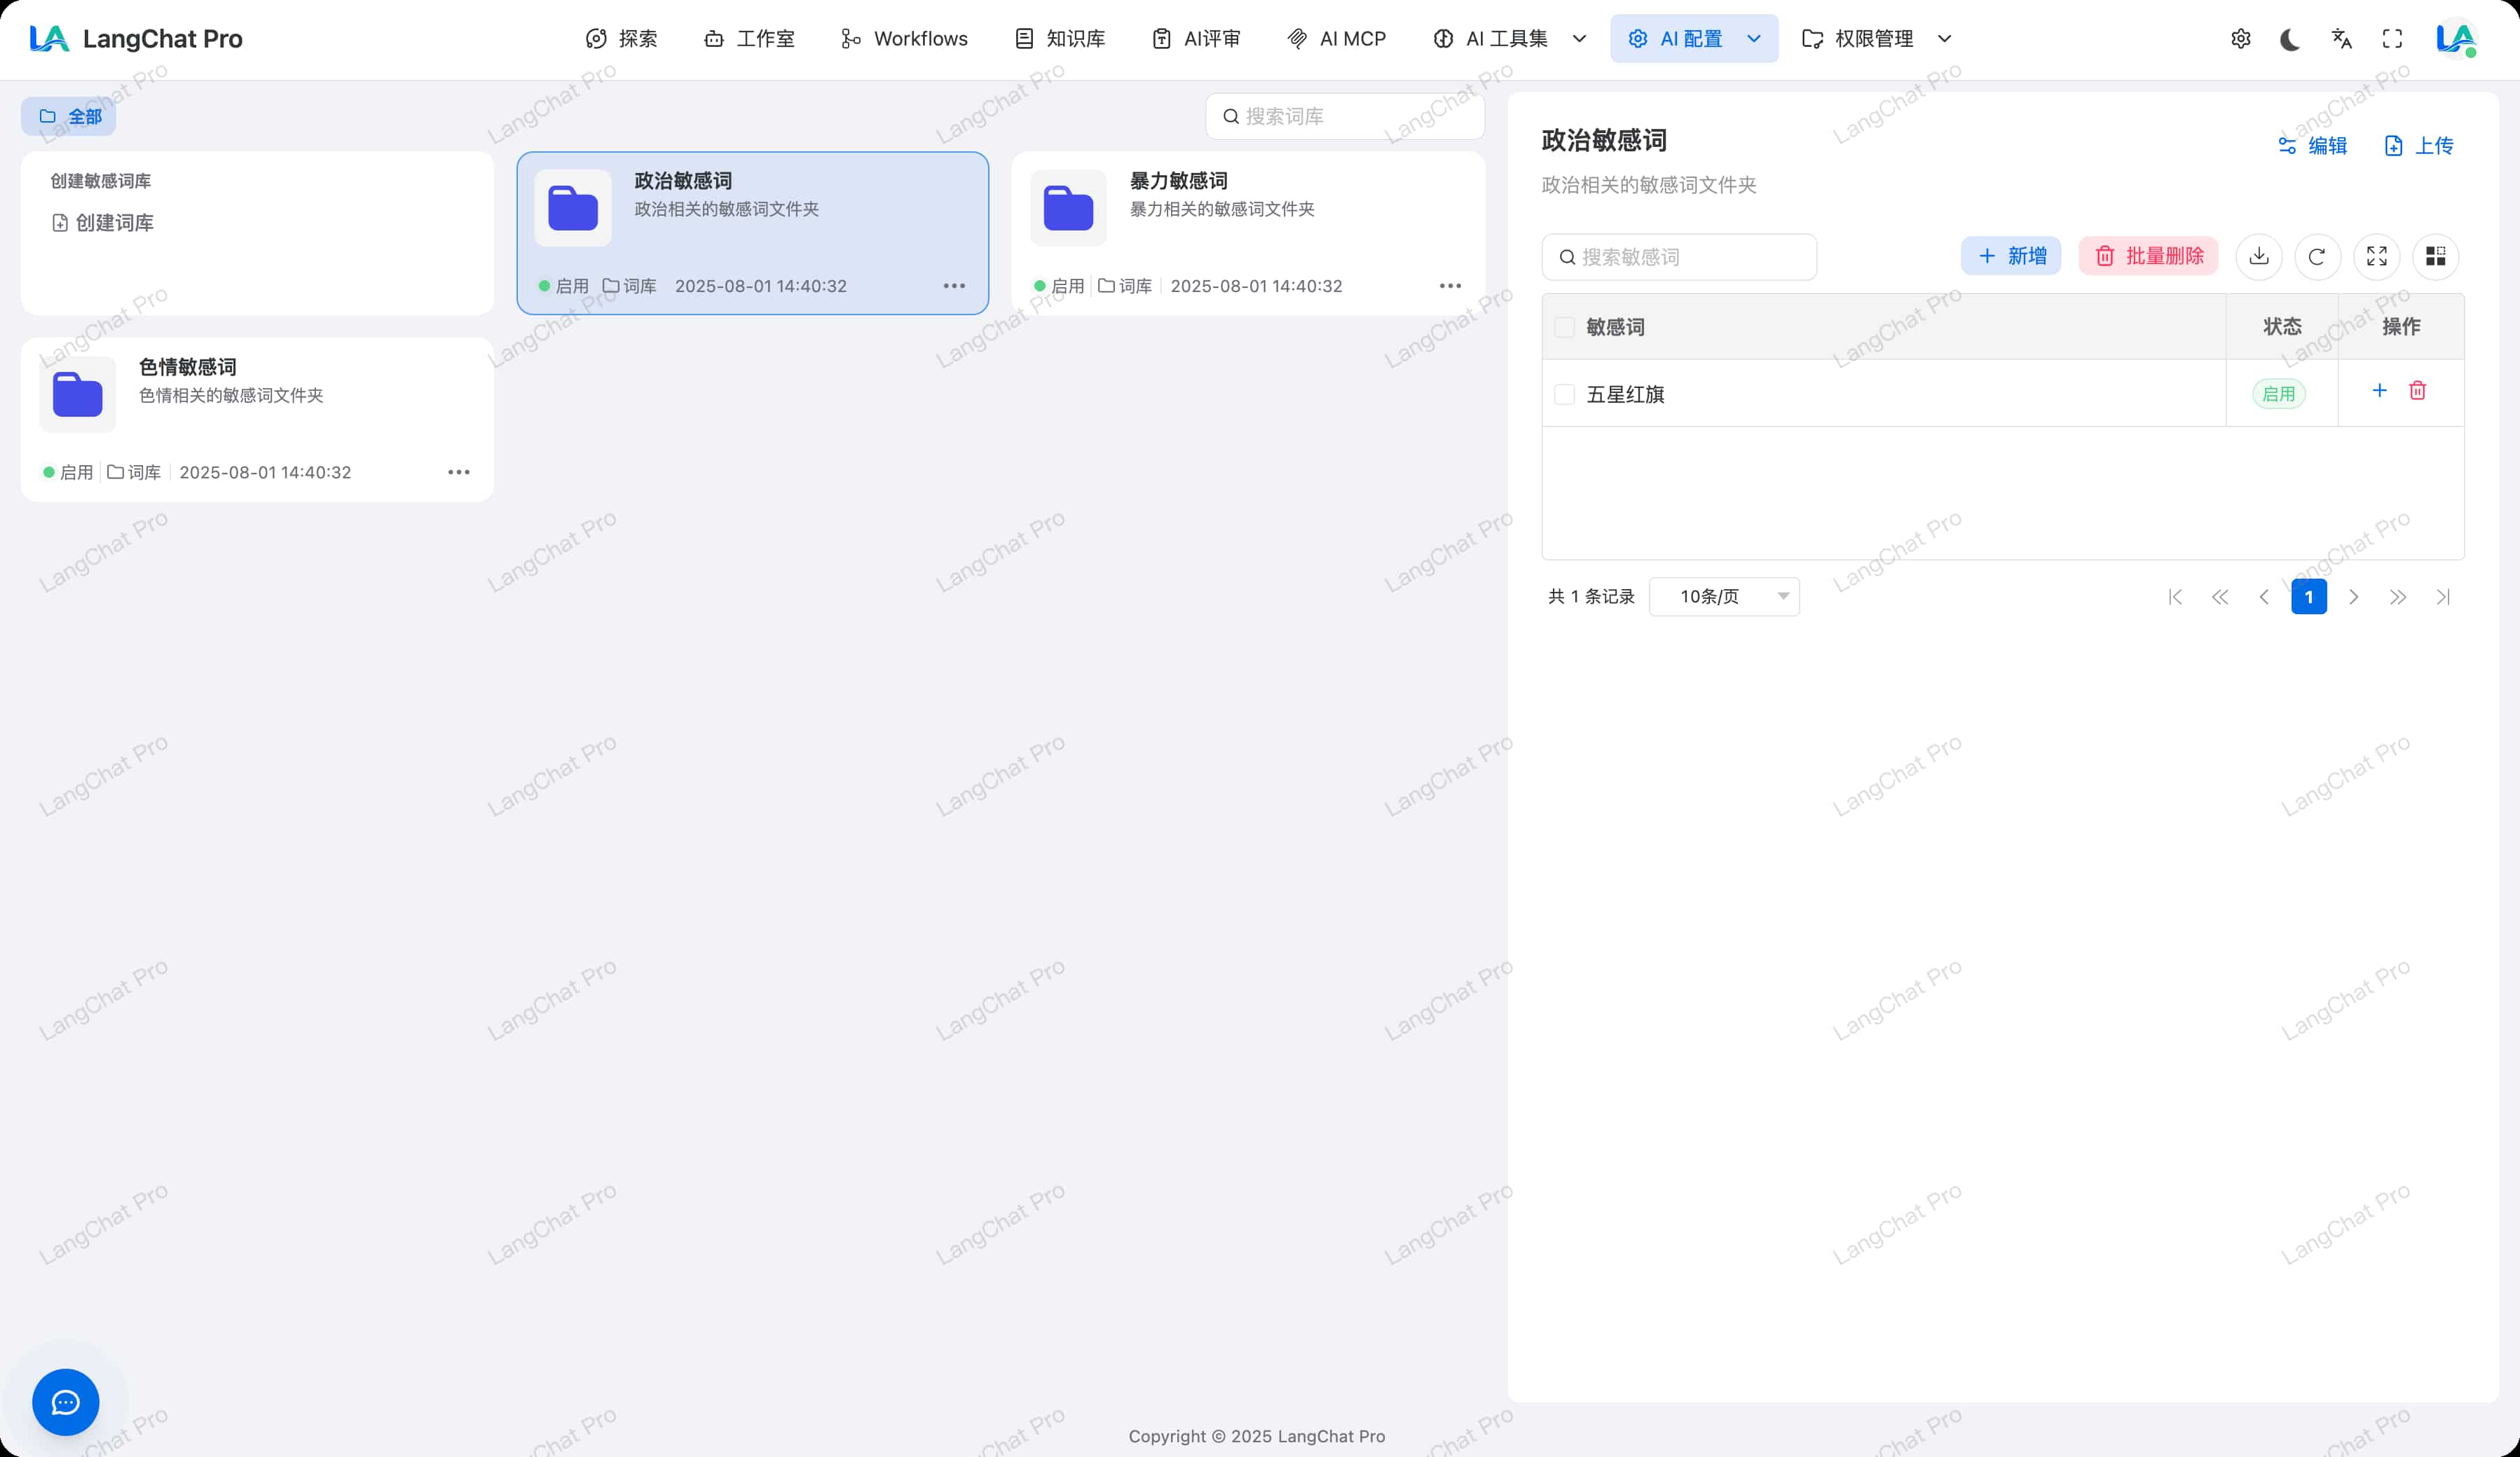This screenshot has width=2520, height=1457.
Task: Click the 批量删除 batch delete button
Action: [x=2148, y=257]
